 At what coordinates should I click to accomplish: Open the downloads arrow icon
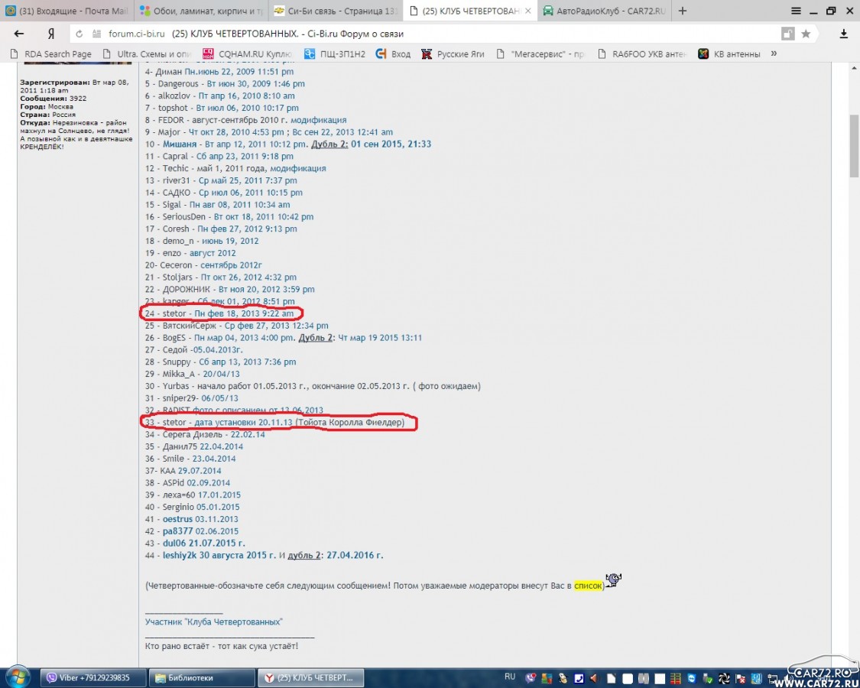coord(843,34)
